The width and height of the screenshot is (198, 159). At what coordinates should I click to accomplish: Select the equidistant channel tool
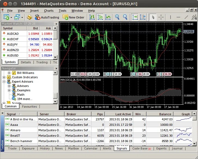pyautogui.click(x=194, y=17)
